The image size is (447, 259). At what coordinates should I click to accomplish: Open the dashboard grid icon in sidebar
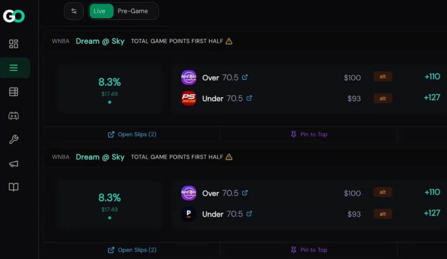[13, 44]
